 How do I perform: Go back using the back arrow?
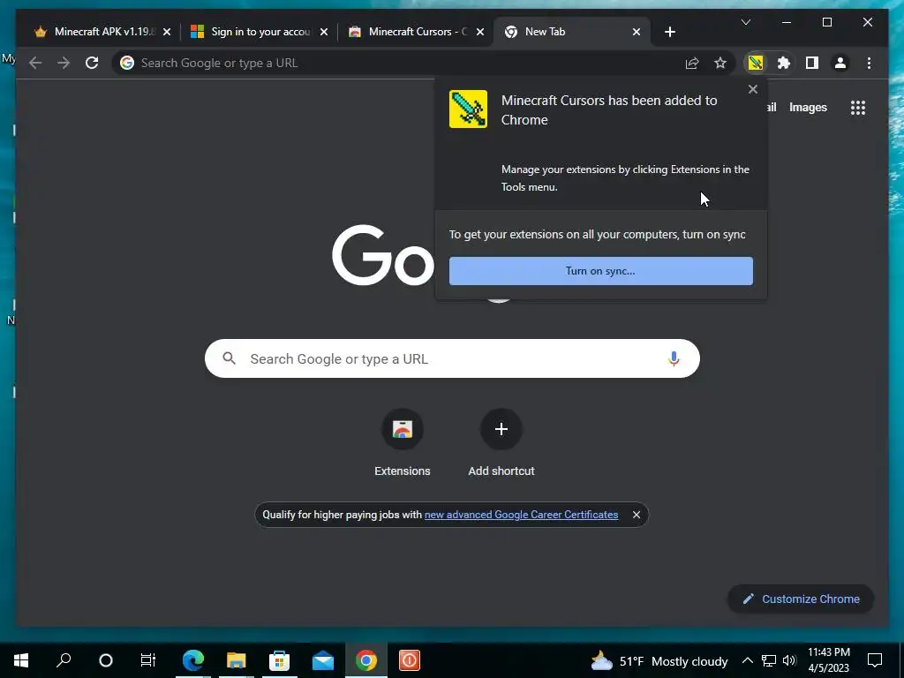pos(35,63)
